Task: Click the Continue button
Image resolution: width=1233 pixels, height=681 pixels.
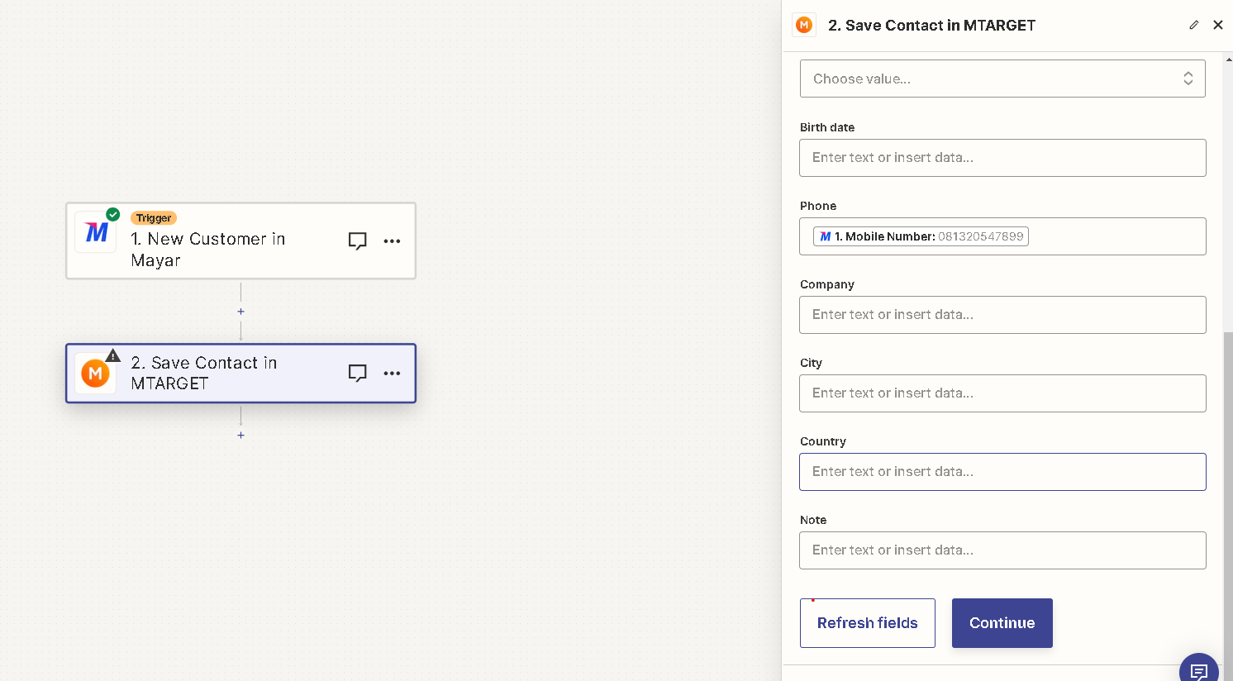Action: (x=1002, y=623)
